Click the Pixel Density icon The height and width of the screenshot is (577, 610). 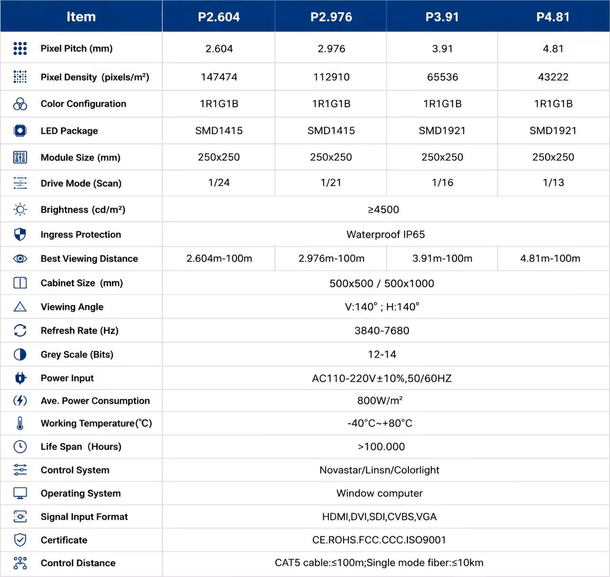coord(20,77)
